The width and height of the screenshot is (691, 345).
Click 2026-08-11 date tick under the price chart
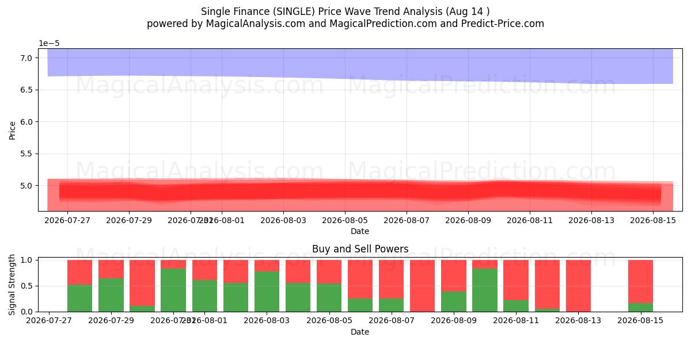[x=529, y=220]
